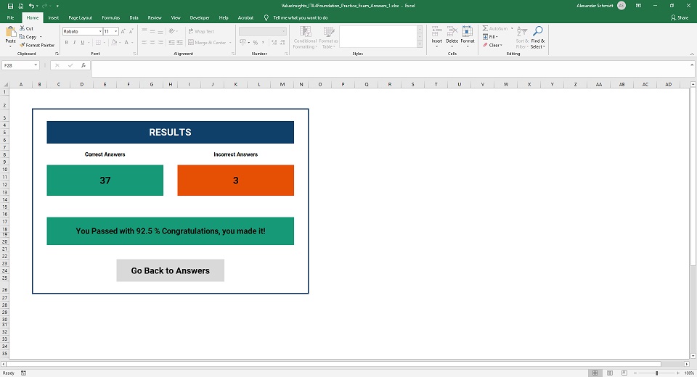Expand the Name Box dropdown arrow
This screenshot has width=697, height=377.
point(36,65)
